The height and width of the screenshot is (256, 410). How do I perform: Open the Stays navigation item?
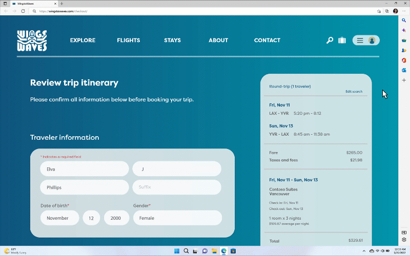172,40
